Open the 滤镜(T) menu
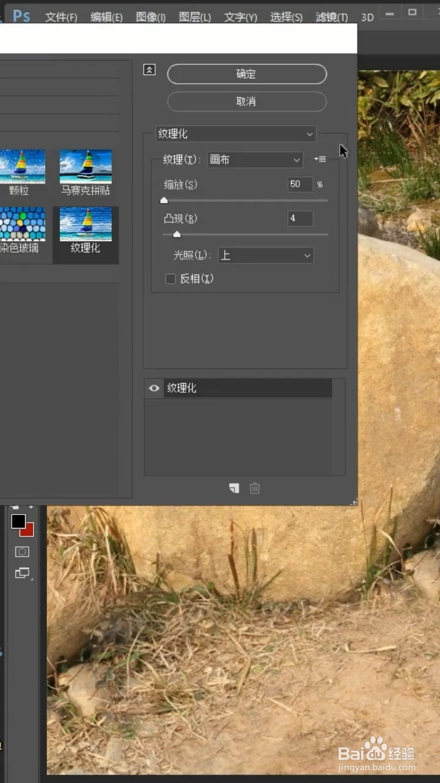Screen dimensions: 440x783 (332, 17)
